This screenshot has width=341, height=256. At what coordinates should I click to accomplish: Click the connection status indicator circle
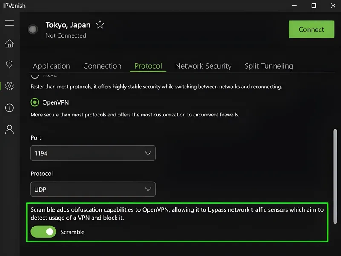(32, 29)
